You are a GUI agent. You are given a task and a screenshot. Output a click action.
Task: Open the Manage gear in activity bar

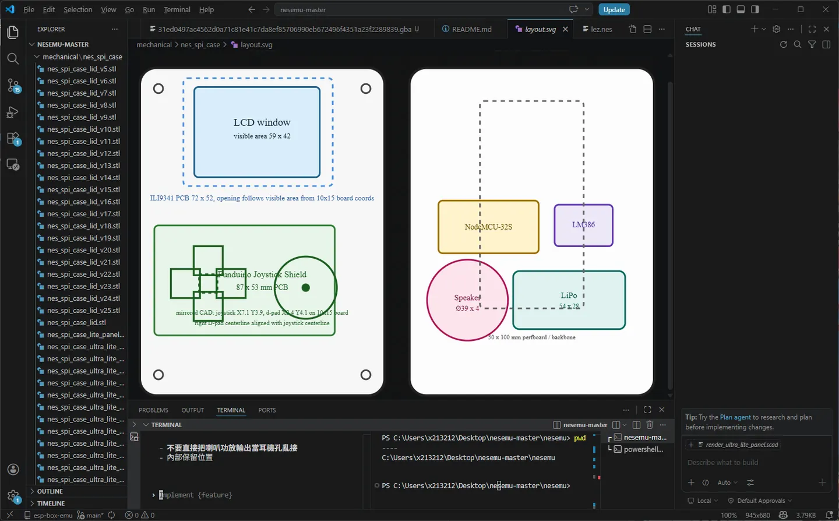13,496
